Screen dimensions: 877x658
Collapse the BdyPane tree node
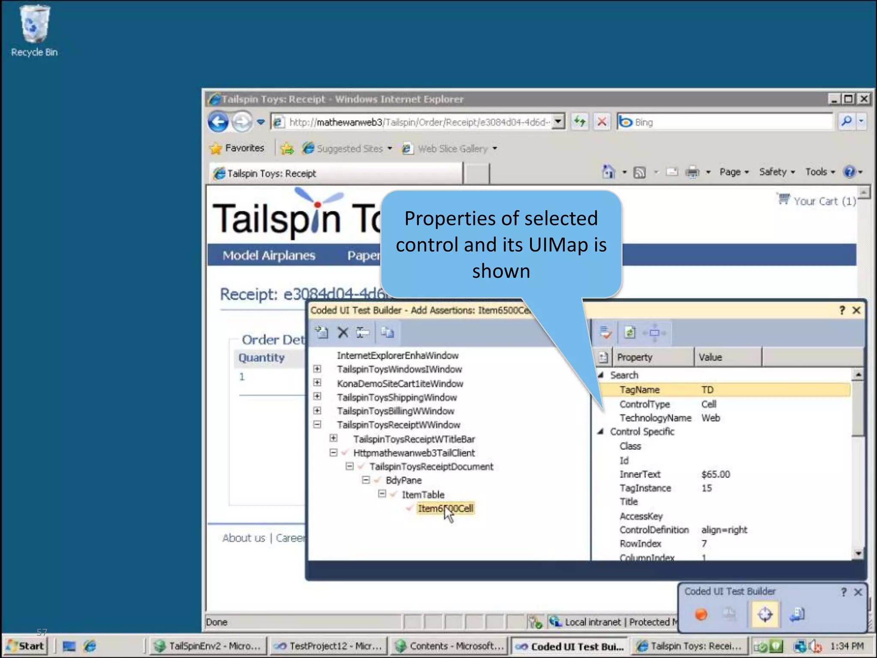click(x=366, y=480)
